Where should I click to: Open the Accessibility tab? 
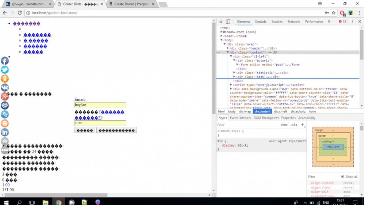(307, 118)
